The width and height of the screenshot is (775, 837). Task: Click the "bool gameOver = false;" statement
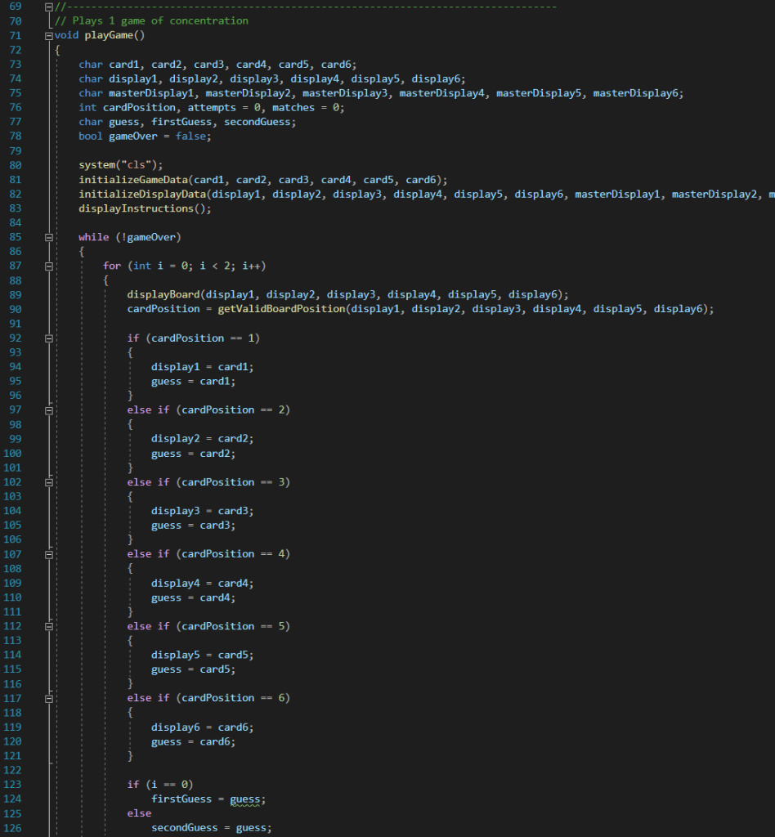[x=145, y=137]
